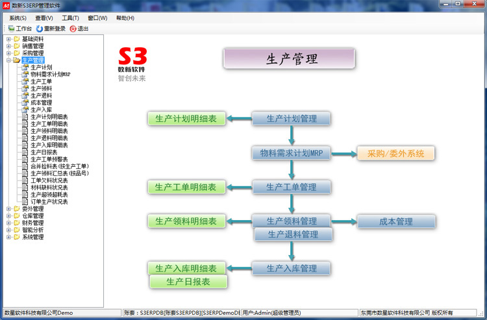
Task: Click the 生产计划明细表 report document icon
Action: (x=25, y=117)
